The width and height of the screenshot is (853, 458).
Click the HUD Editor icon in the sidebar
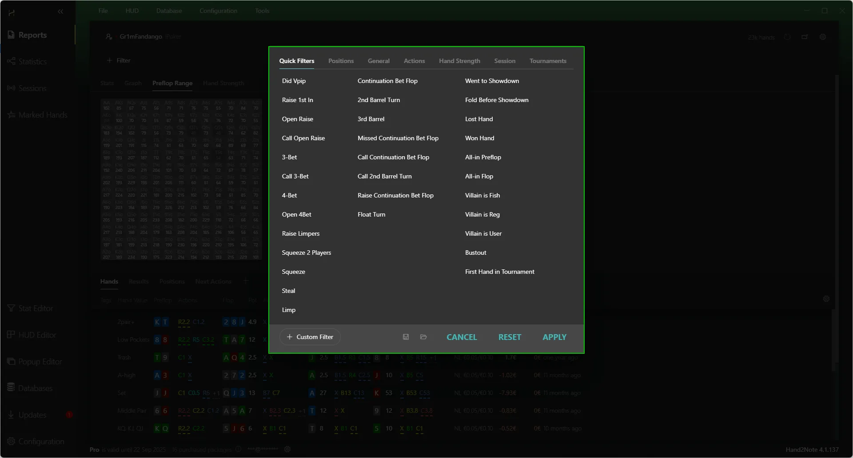pos(11,335)
